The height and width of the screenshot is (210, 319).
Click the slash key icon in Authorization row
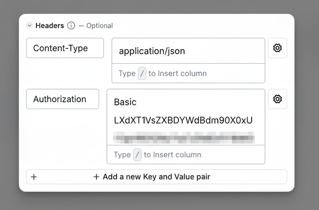click(138, 154)
